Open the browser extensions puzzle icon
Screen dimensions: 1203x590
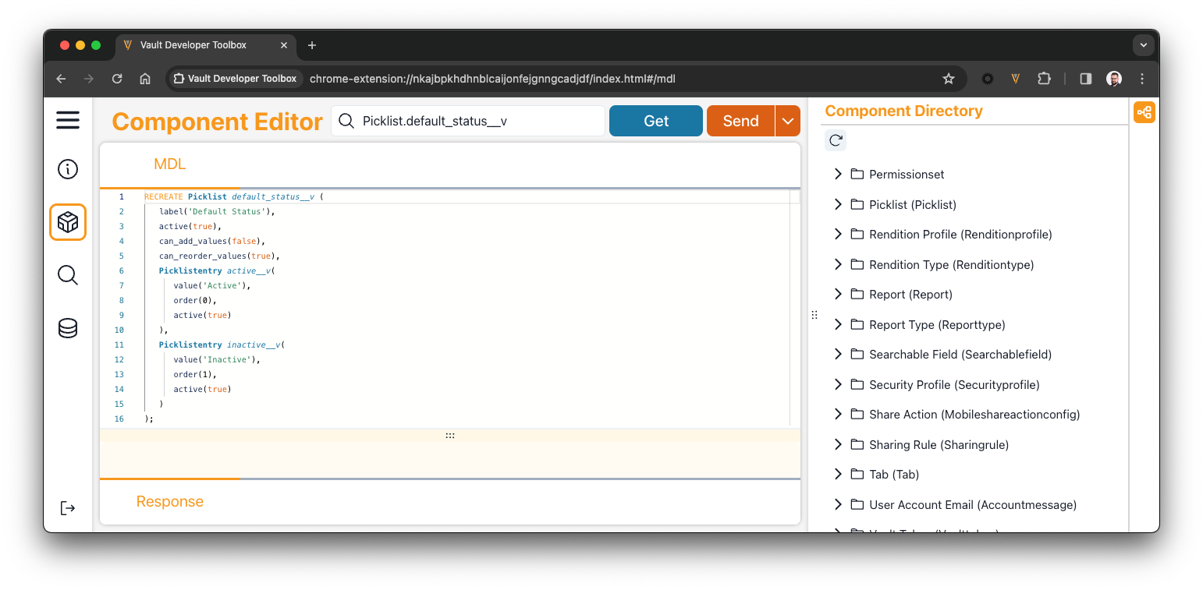pyautogui.click(x=1044, y=79)
